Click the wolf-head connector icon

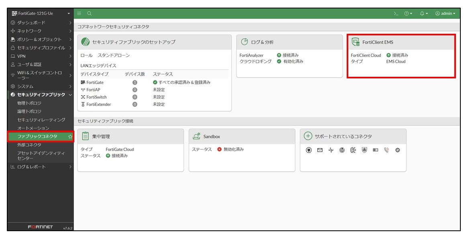coord(309,150)
